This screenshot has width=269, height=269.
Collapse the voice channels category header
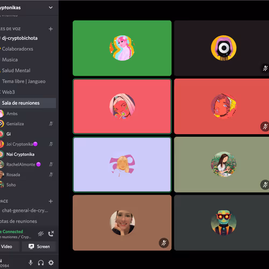pyautogui.click(x=10, y=29)
